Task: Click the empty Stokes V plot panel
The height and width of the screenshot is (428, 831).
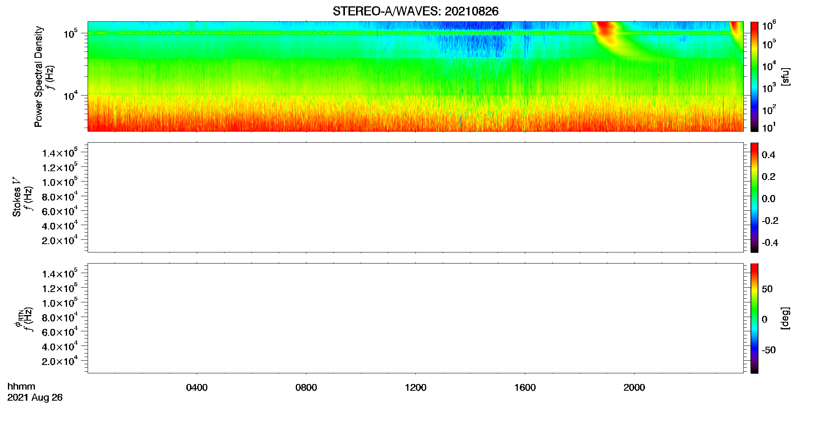Action: 415,197
